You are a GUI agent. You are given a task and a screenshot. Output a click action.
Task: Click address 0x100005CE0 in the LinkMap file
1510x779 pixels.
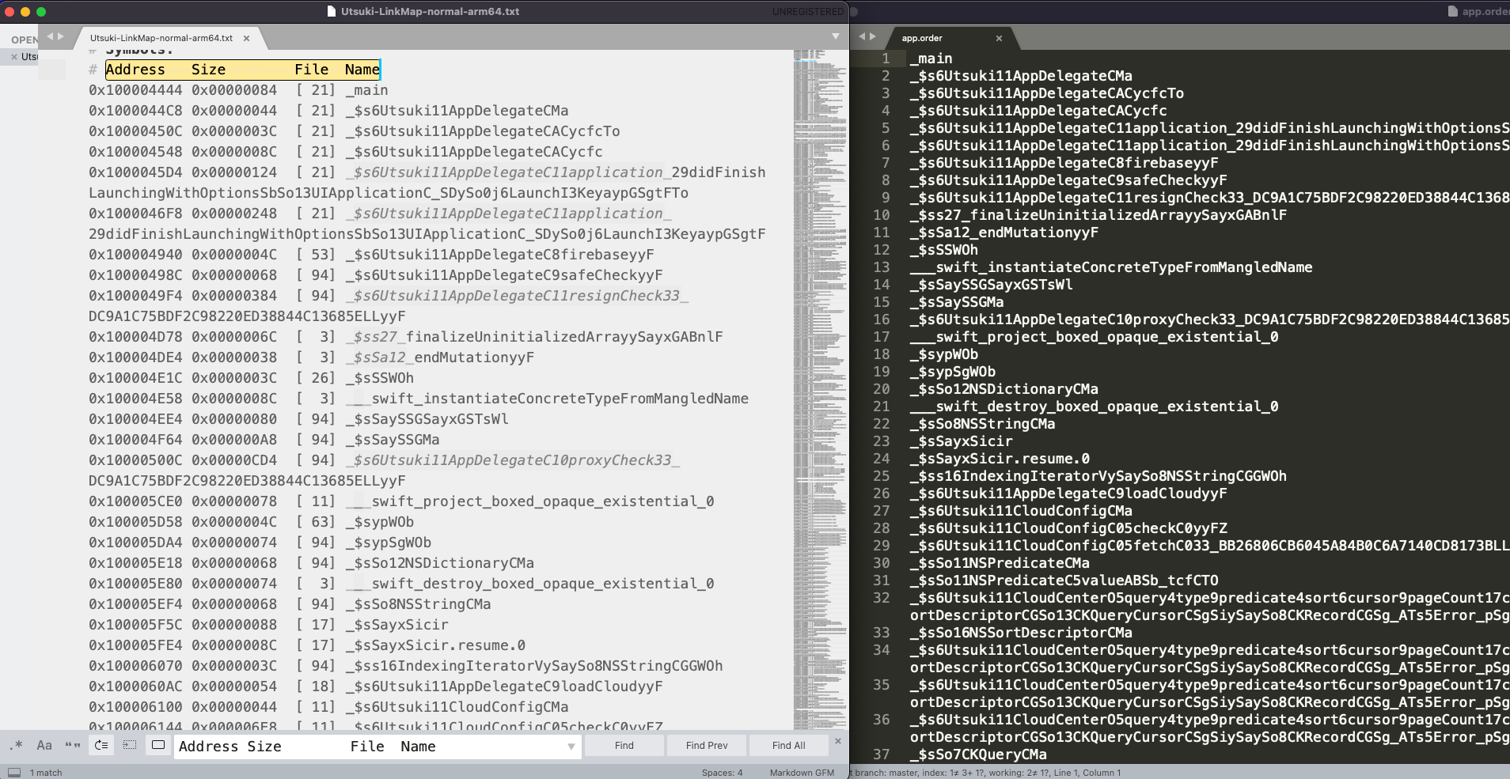(135, 501)
